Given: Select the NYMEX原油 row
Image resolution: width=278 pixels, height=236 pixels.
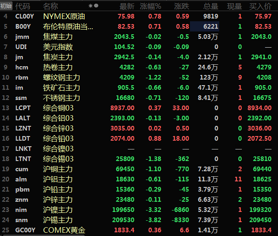Looking at the screenshot, I should click(x=67, y=16).
